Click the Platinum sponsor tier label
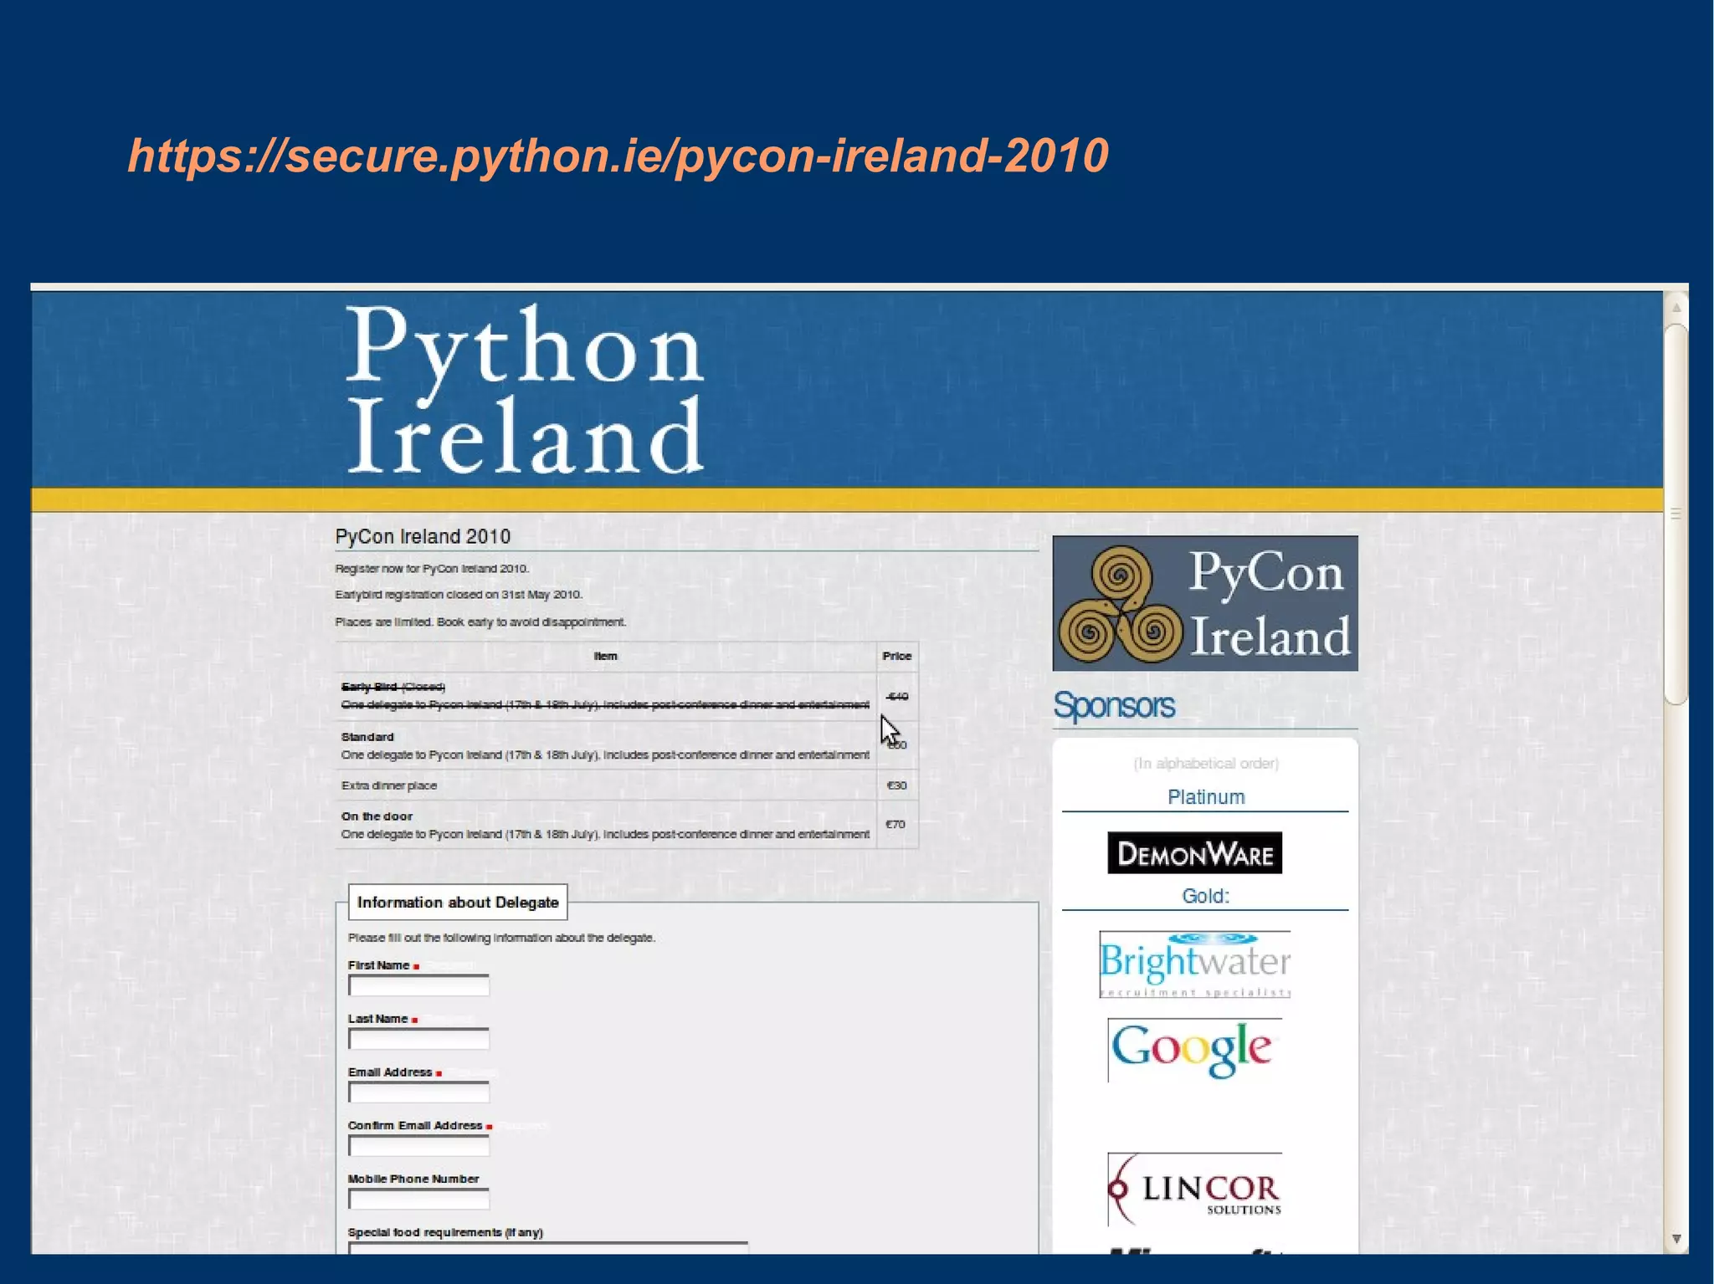This screenshot has height=1284, width=1714. [1205, 797]
